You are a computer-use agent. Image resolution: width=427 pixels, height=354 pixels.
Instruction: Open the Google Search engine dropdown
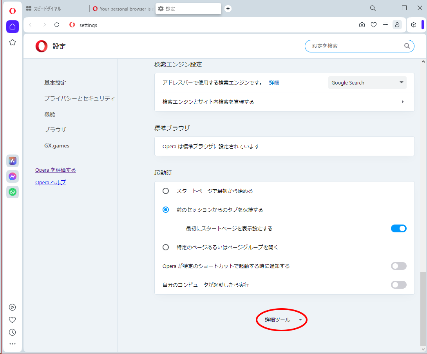click(x=367, y=83)
